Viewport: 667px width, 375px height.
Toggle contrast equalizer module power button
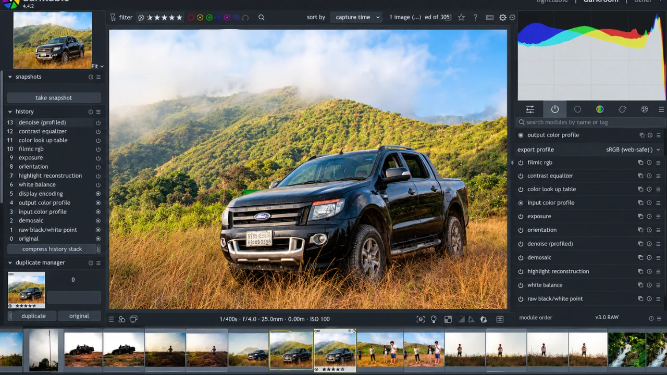(521, 176)
